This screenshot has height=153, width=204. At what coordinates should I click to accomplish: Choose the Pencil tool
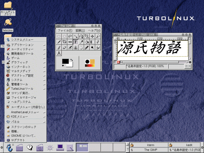(x=98, y=42)
